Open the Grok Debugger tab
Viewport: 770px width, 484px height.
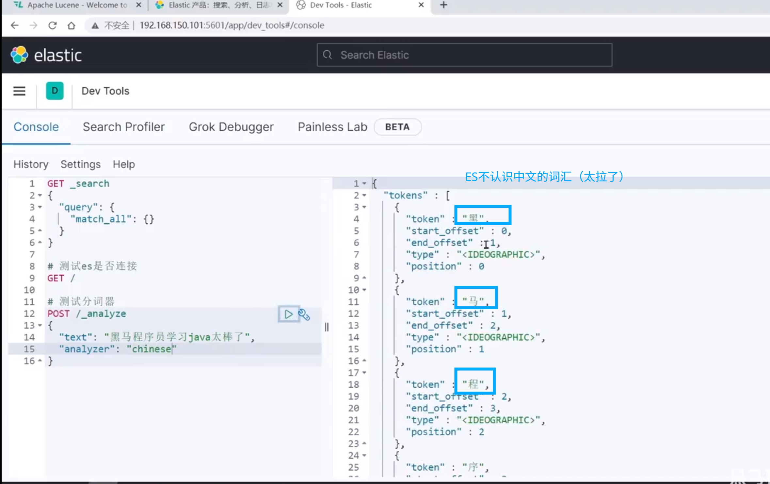click(232, 127)
